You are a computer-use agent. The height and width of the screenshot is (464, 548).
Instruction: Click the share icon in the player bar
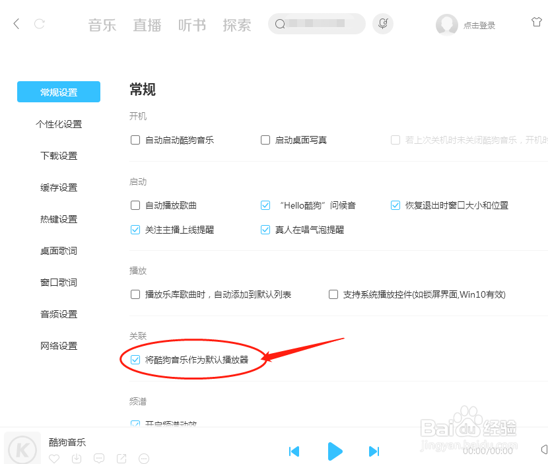pos(121,459)
